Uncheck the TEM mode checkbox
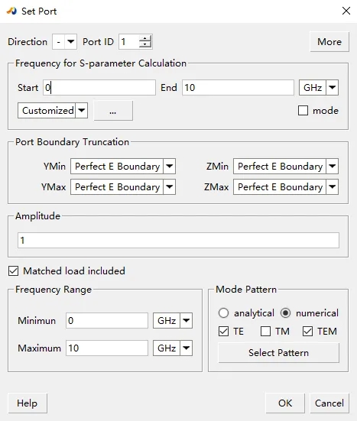Image resolution: width=357 pixels, height=421 pixels. [x=307, y=332]
